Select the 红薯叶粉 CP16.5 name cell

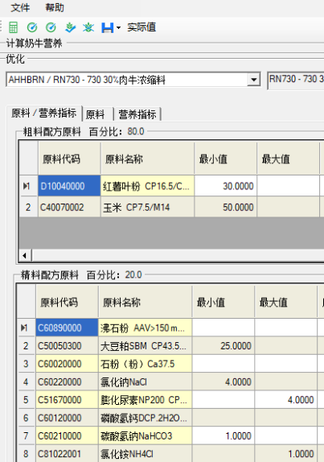(147, 186)
